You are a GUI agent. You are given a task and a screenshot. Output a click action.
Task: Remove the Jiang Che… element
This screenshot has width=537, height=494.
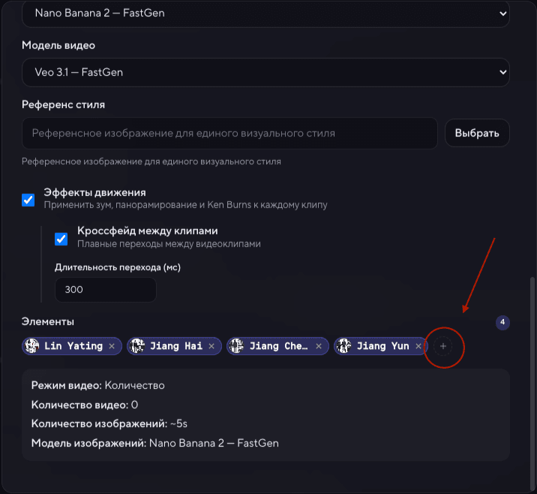pyautogui.click(x=319, y=346)
